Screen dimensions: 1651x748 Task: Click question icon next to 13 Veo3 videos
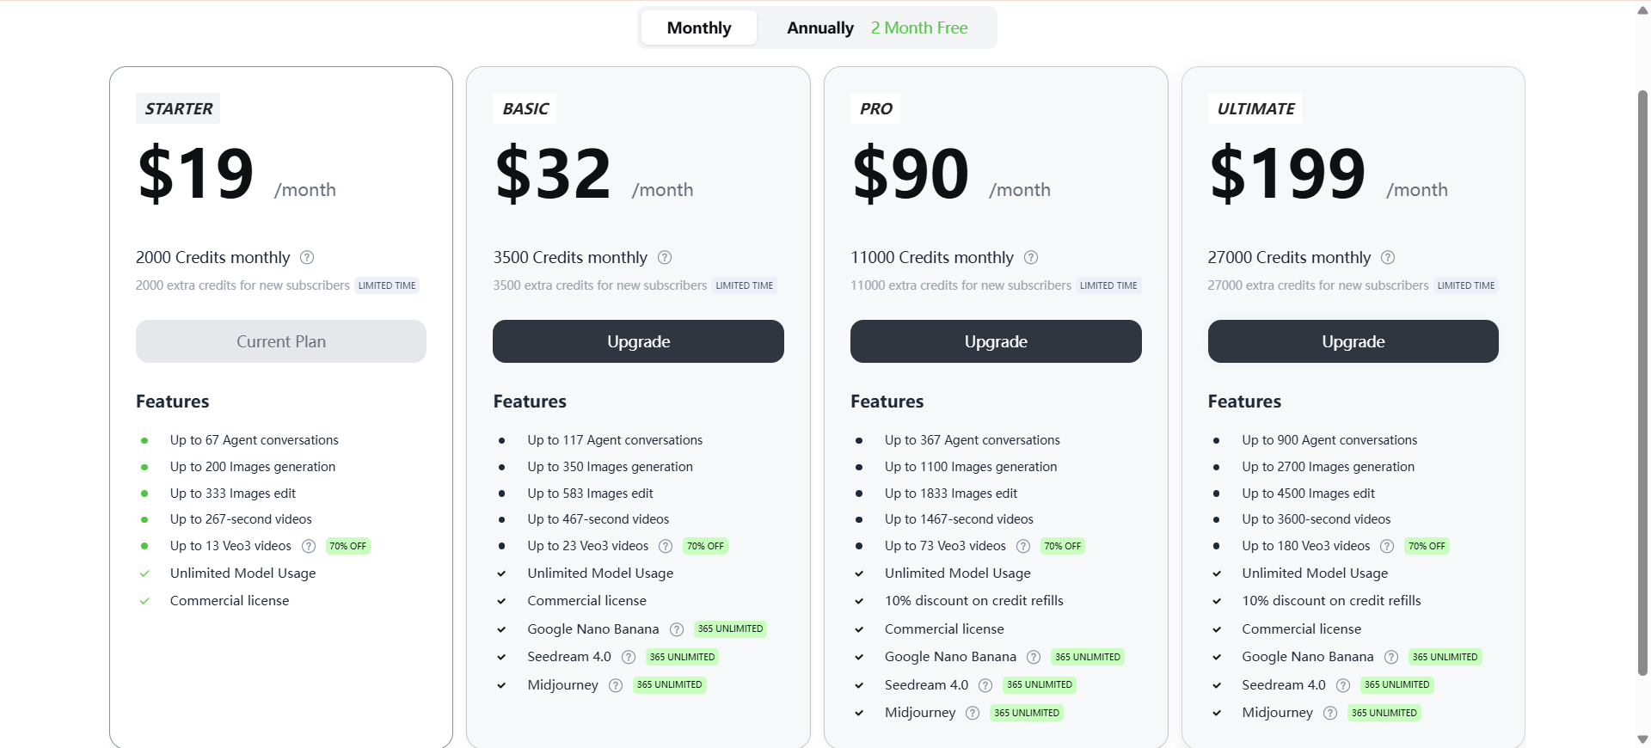[309, 546]
